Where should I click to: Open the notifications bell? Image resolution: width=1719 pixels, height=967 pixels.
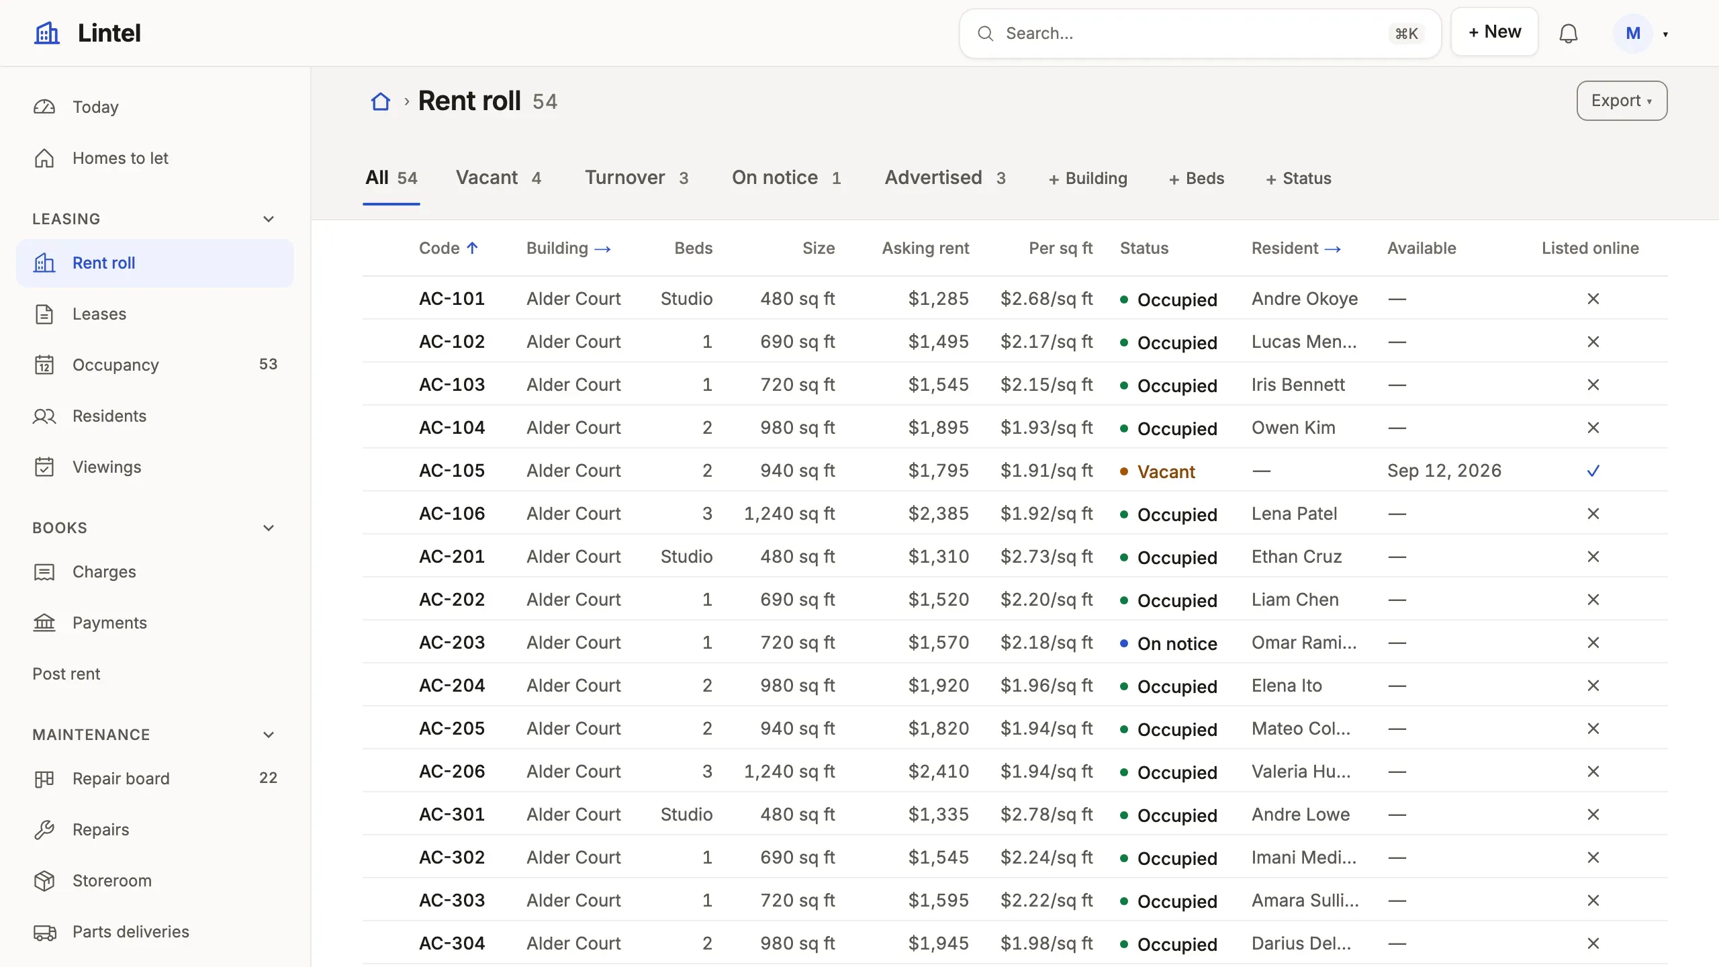1568,33
